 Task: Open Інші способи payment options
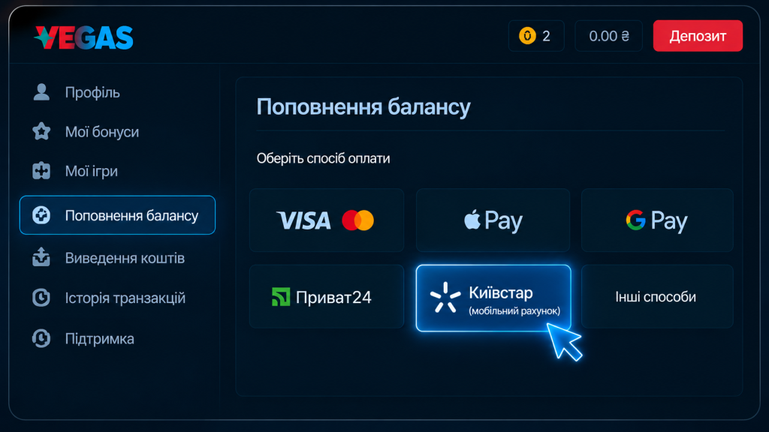coord(657,296)
